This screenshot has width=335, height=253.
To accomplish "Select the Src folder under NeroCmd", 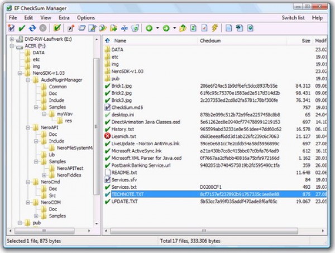I will point(52,195).
